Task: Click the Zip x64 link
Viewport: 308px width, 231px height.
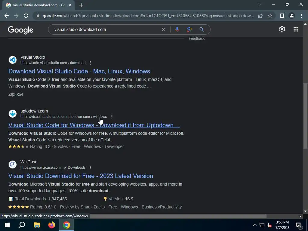Action: [x=20, y=94]
